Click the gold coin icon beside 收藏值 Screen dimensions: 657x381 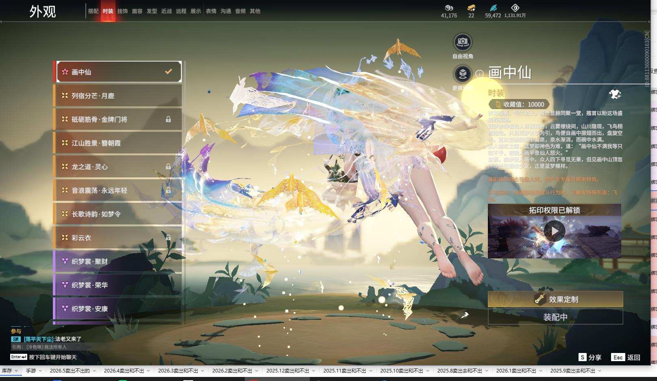point(497,104)
